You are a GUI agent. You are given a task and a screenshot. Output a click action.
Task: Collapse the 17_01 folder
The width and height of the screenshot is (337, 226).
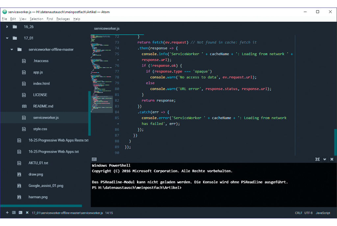[x=7, y=38]
